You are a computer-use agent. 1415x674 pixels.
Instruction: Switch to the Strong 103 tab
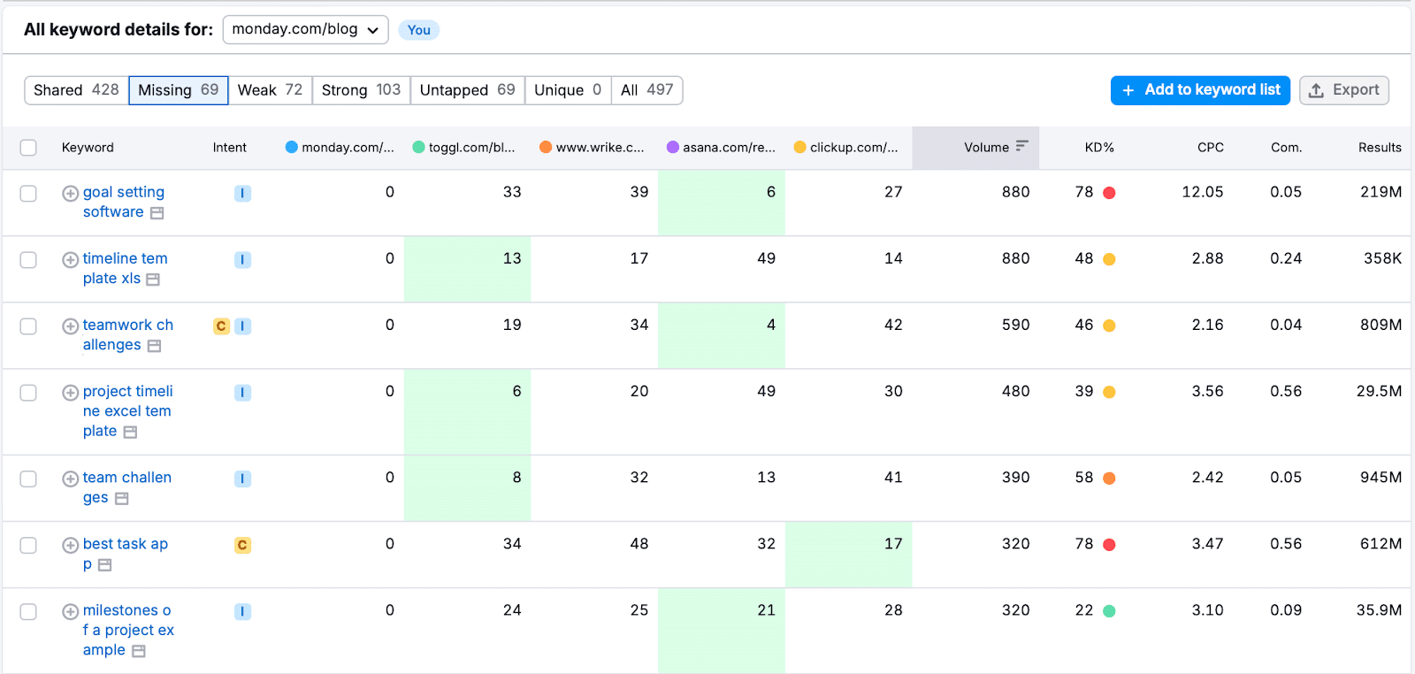[x=361, y=90]
